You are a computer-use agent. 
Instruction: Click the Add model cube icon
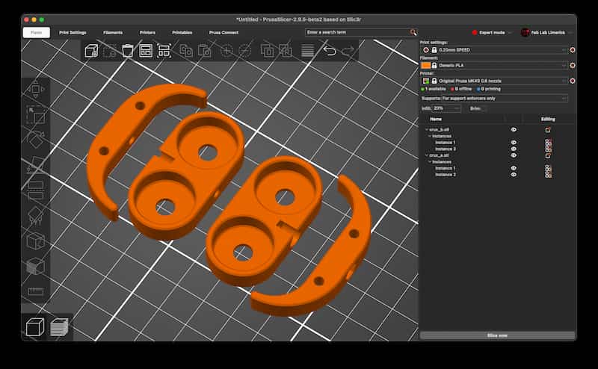pos(91,50)
